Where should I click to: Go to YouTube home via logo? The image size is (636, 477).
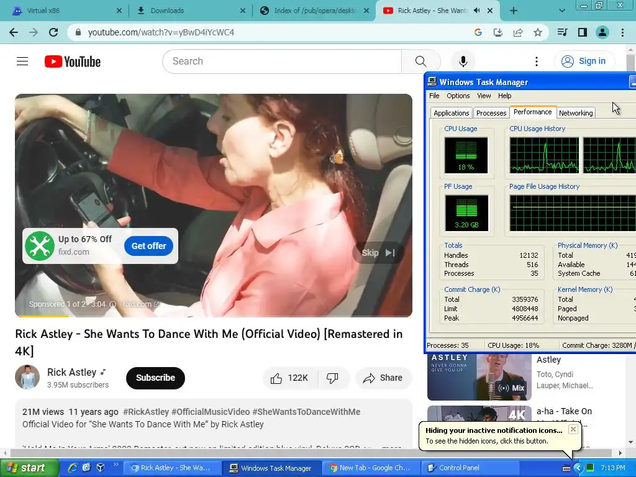pos(73,61)
